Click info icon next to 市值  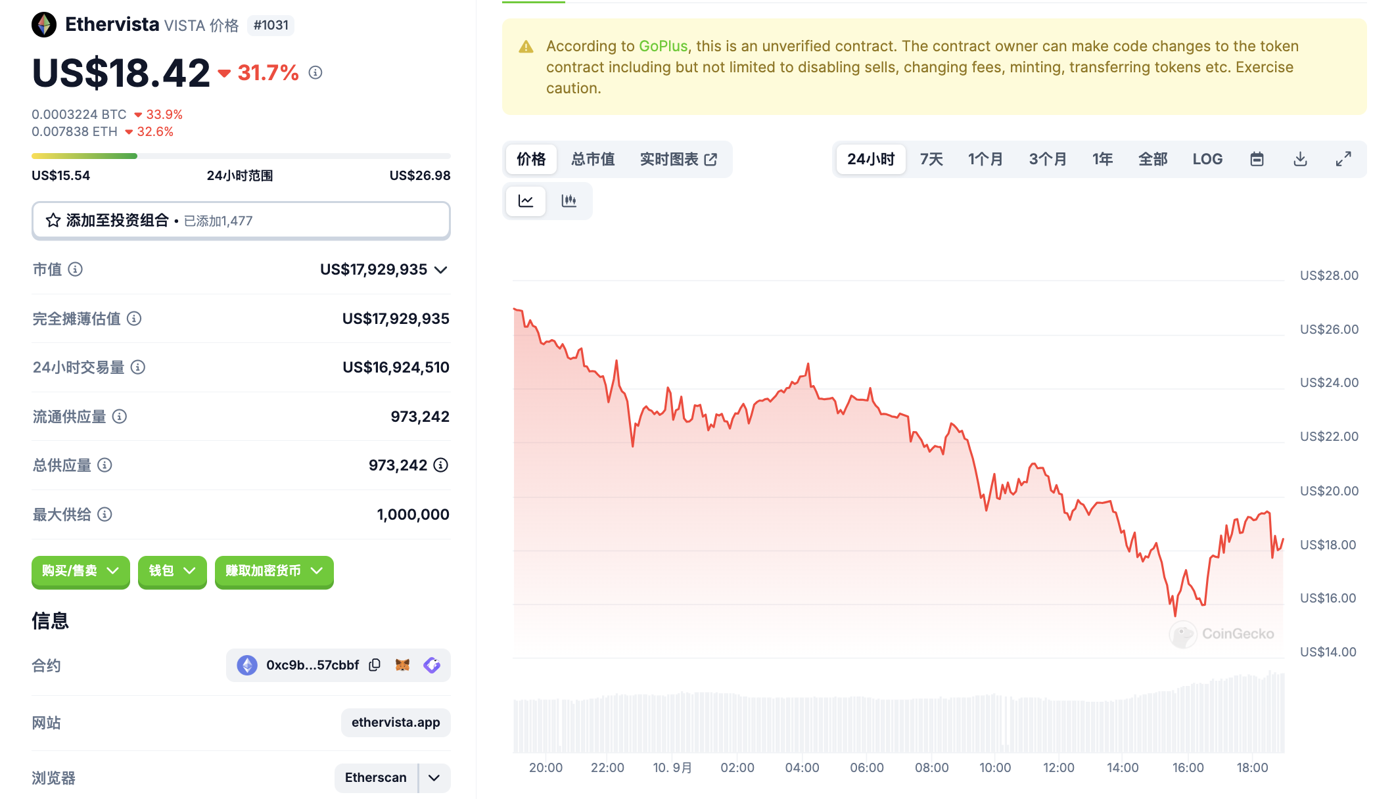(x=76, y=269)
